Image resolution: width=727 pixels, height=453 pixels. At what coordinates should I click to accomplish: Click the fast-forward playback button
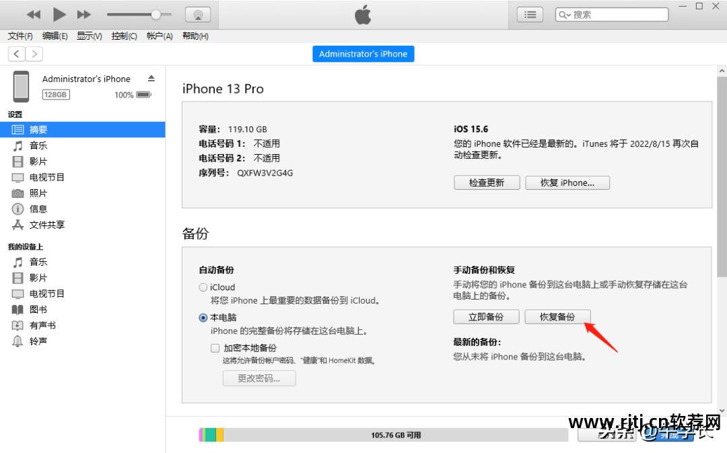coord(84,15)
